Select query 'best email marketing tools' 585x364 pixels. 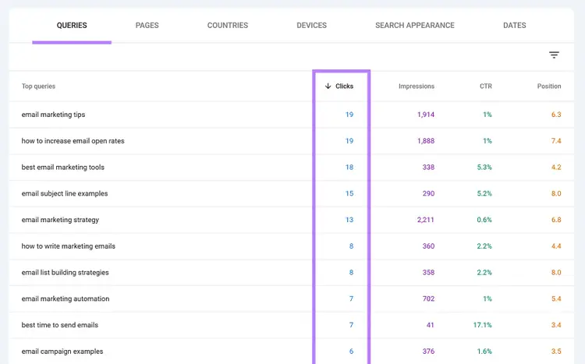point(63,167)
